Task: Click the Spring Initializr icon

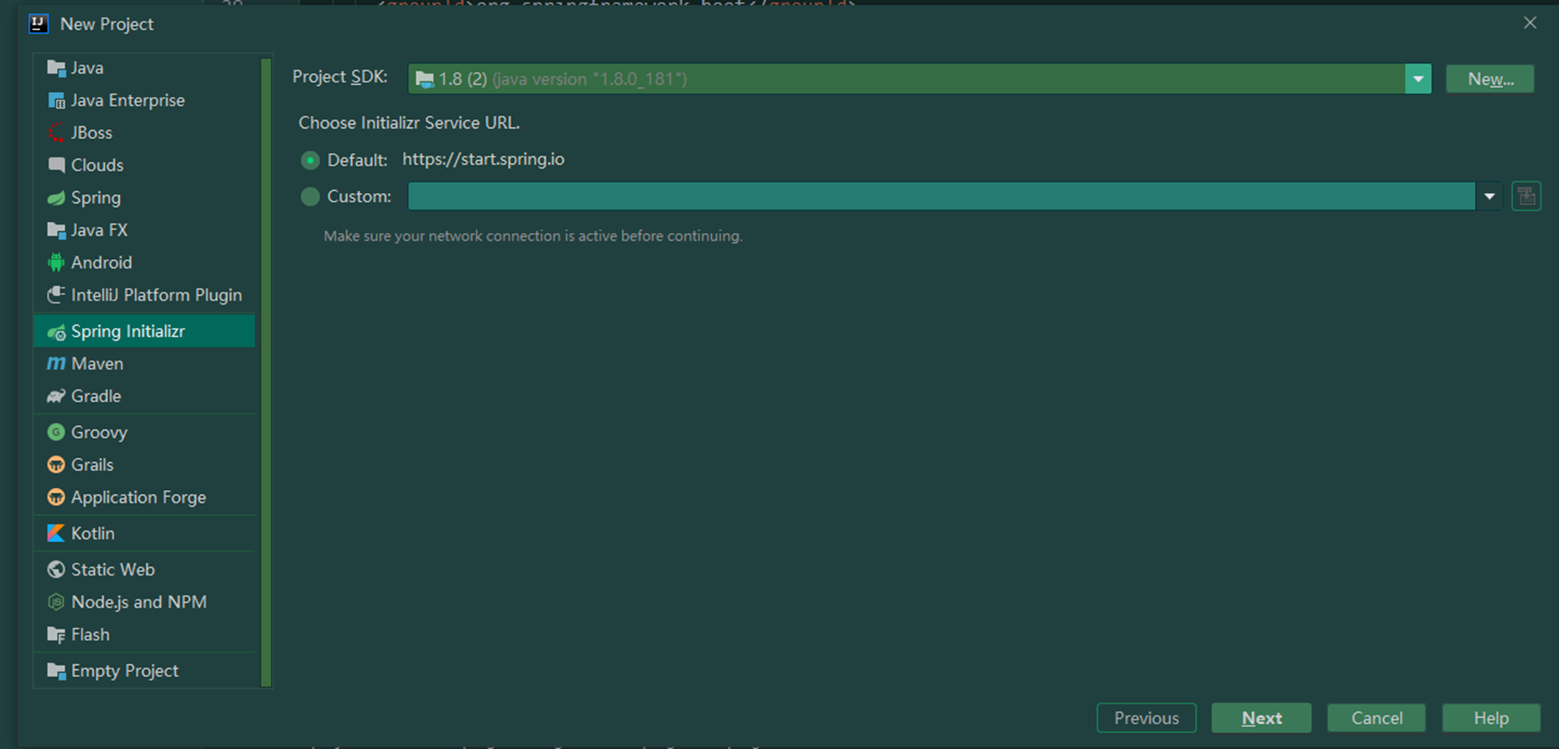Action: pos(56,332)
